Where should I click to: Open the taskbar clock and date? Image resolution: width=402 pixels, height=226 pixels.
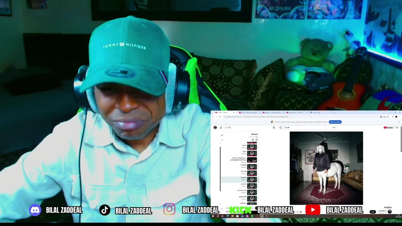tap(398, 216)
